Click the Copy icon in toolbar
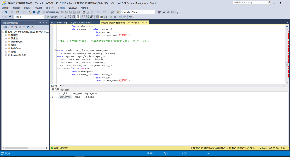Viewport: 290px width, 157px height. 88,12
